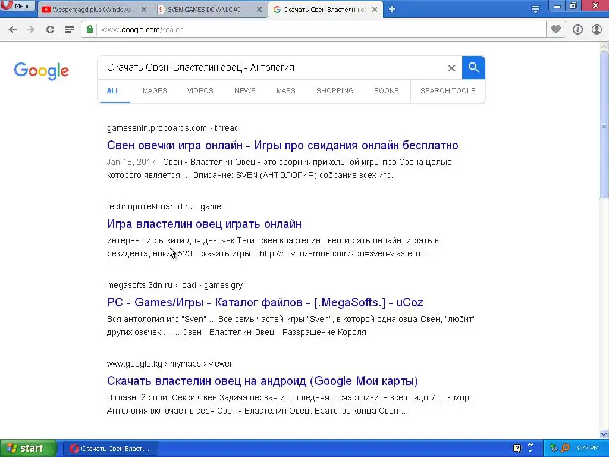Switch to NEWS results
The width and height of the screenshot is (609, 457).
click(244, 91)
